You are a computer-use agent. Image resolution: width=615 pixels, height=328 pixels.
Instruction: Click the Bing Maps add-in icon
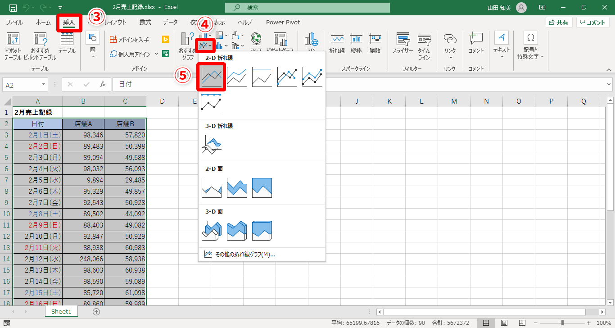tap(165, 40)
